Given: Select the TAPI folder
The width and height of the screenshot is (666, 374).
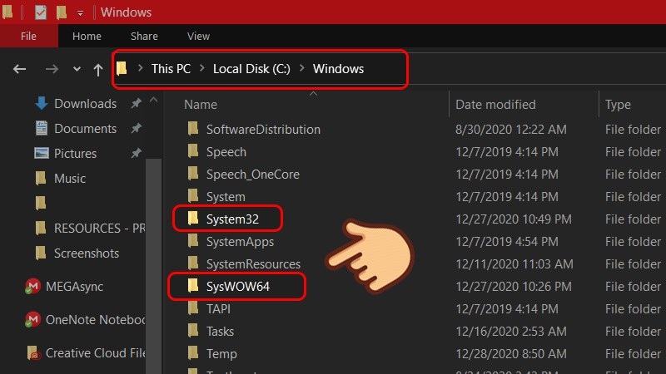Looking at the screenshot, I should point(218,309).
